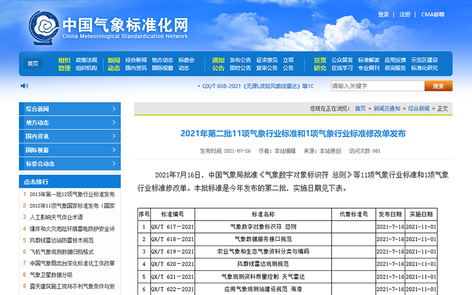This screenshot has width=472, height=295.
Task: Open ranked item 气象卫星数据分级
Action: pos(51,274)
